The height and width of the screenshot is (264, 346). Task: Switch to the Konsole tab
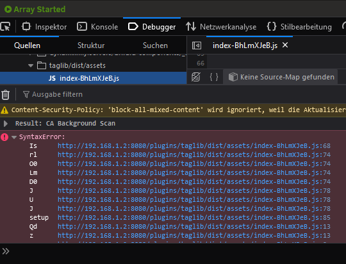[97, 27]
